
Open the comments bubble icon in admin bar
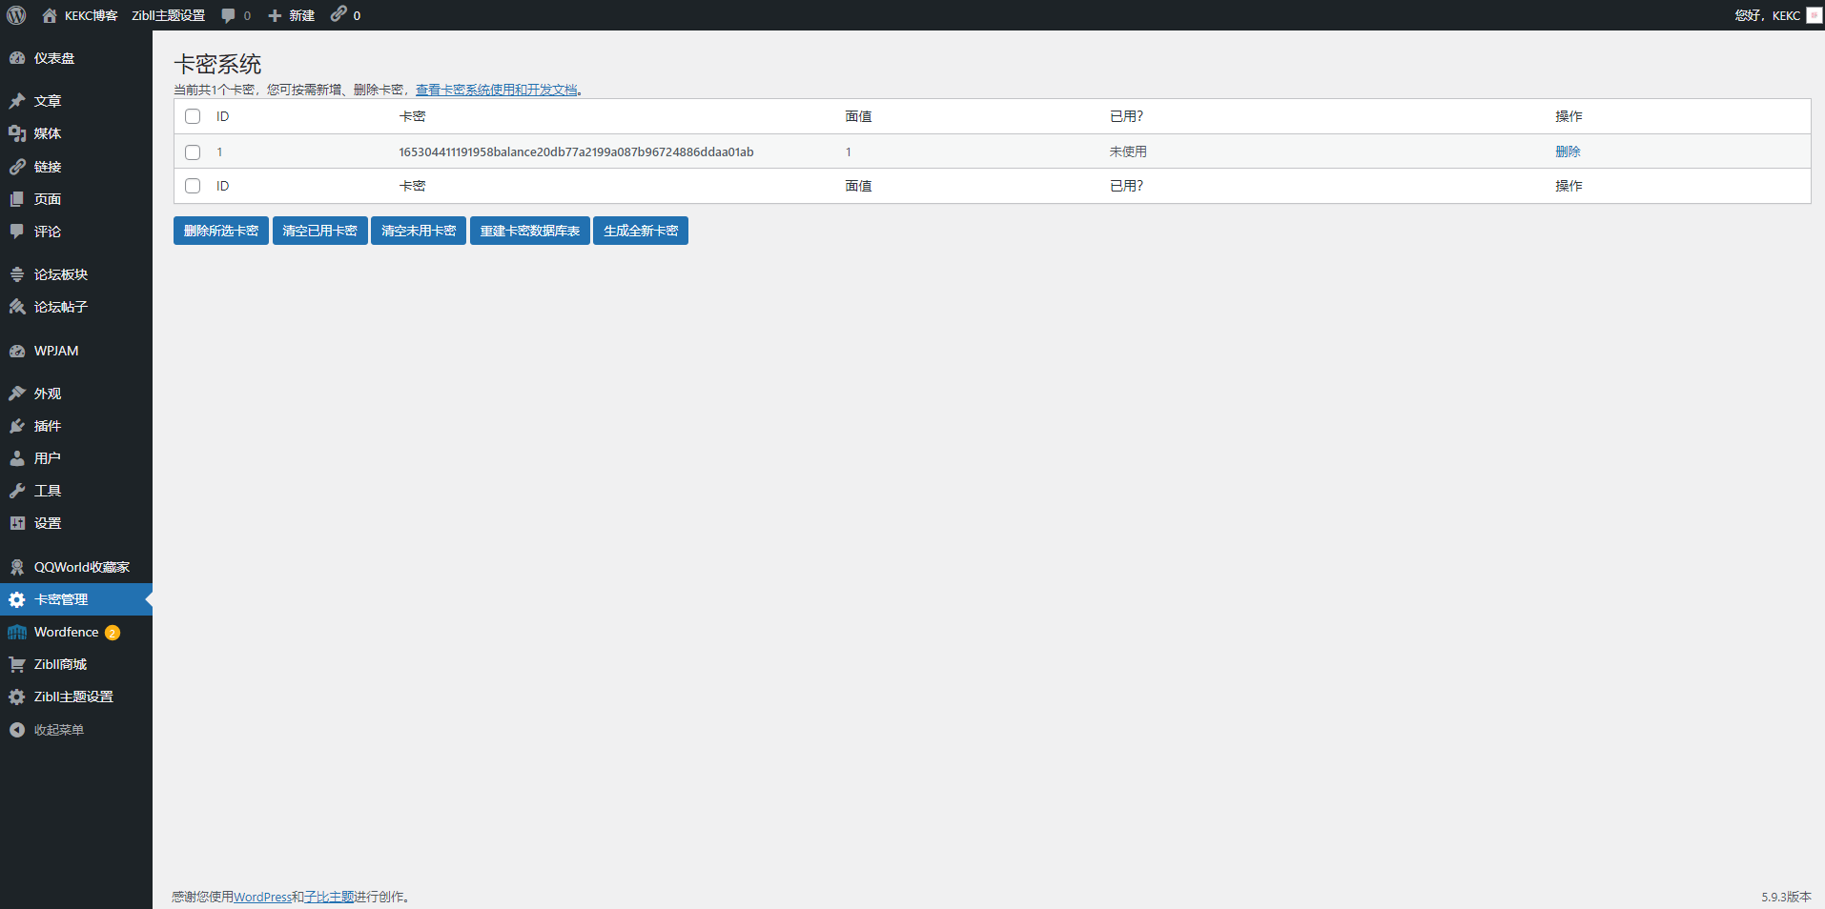[x=228, y=15]
